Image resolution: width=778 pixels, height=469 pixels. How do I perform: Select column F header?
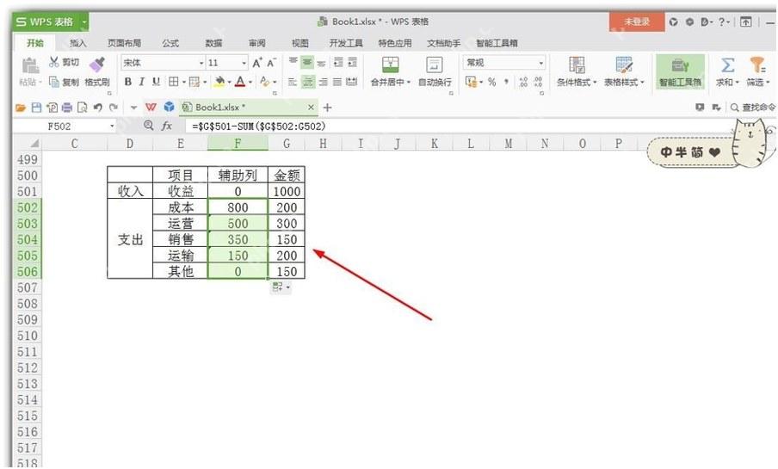(x=238, y=144)
